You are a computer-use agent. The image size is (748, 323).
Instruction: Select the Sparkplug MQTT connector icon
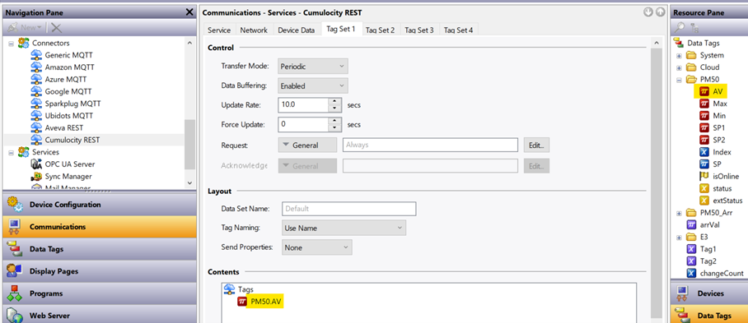(x=37, y=104)
